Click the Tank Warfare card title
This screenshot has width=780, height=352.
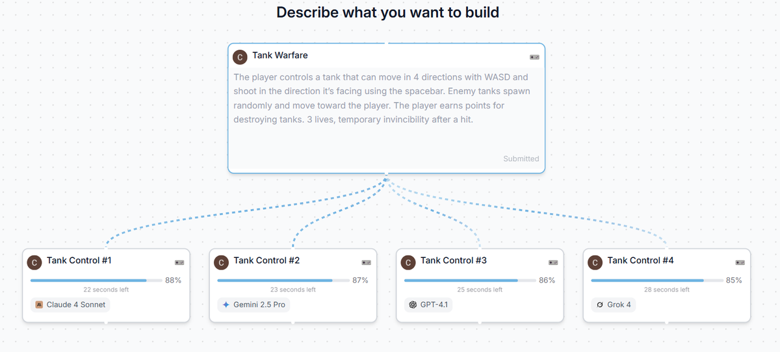coord(280,55)
